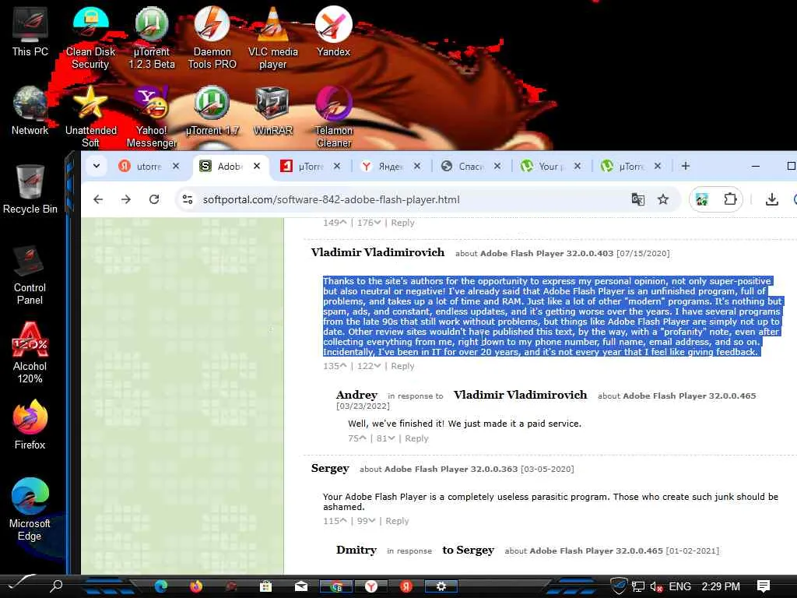Image resolution: width=797 pixels, height=598 pixels.
Task: Launch µTorrent 1.2.3 Beta shortcut
Action: (152, 37)
